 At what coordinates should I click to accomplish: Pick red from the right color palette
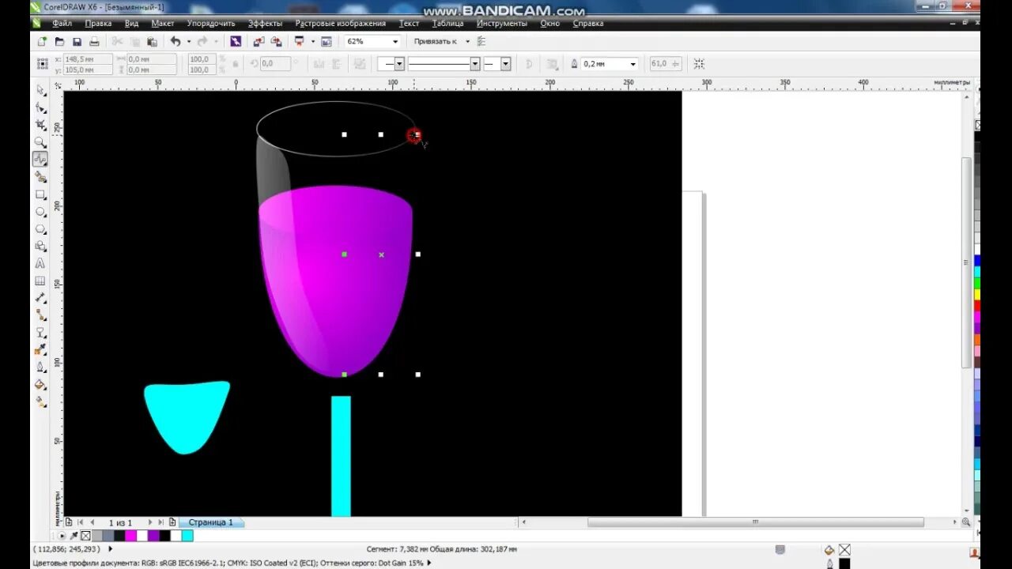tap(977, 306)
